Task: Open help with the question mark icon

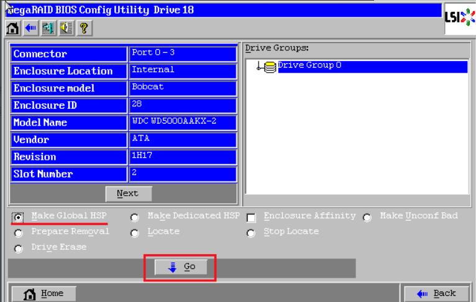Action: [85, 28]
